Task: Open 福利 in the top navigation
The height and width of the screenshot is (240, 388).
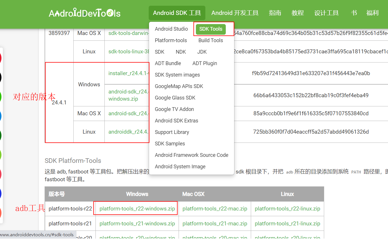Action: (372, 13)
